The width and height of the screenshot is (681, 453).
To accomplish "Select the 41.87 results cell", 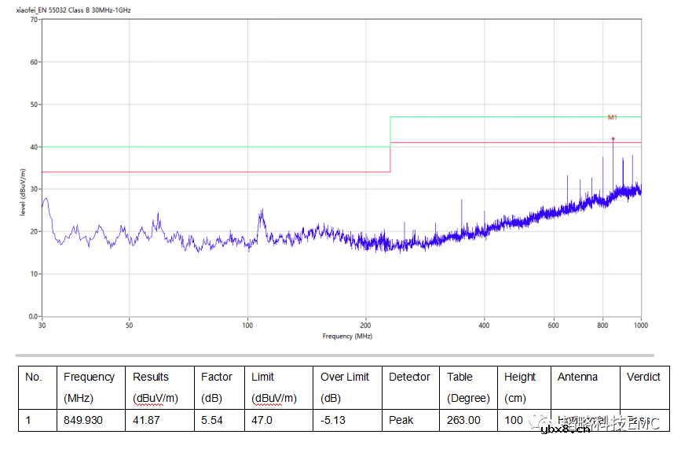I will (146, 420).
